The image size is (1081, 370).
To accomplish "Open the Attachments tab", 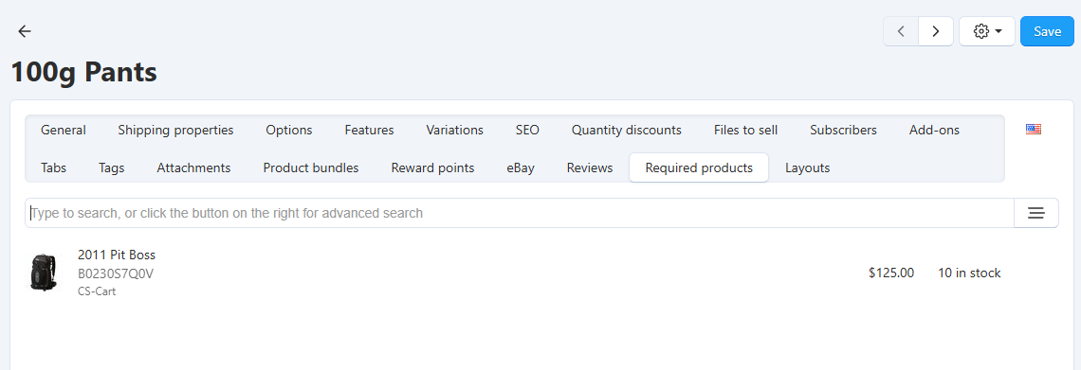I will point(193,167).
